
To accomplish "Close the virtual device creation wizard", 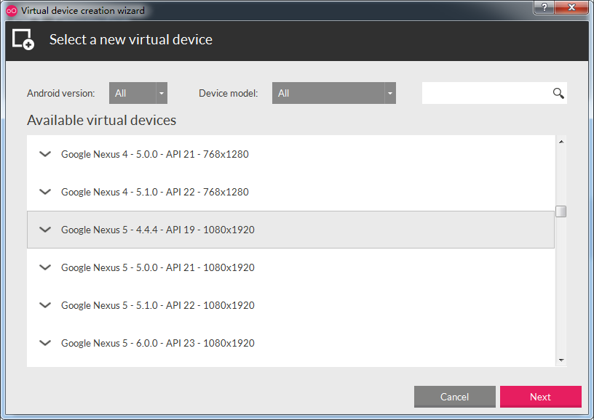I will coord(571,7).
